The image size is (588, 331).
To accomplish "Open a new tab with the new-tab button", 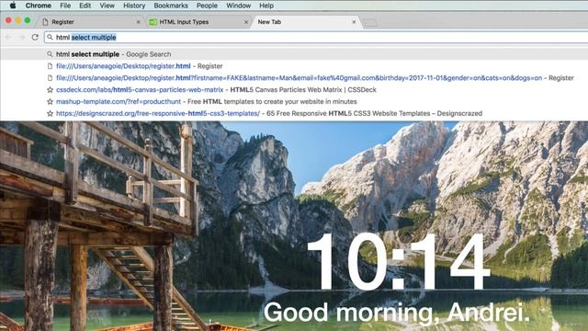I will pos(370,23).
